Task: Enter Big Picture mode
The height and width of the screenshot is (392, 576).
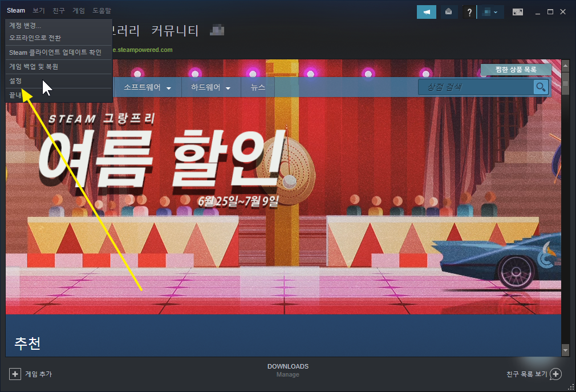Action: 518,12
